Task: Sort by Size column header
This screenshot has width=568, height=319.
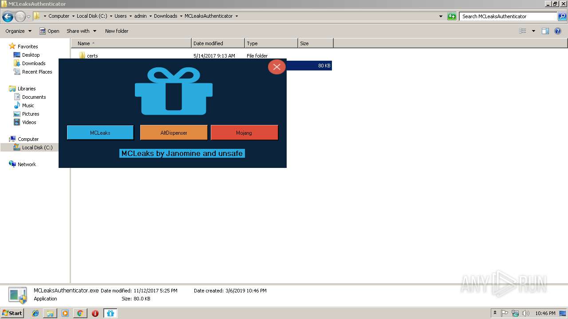Action: click(316, 43)
